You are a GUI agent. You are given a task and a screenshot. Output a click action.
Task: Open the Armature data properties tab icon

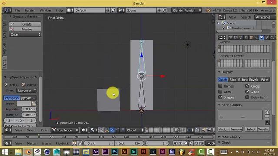coord(261,38)
